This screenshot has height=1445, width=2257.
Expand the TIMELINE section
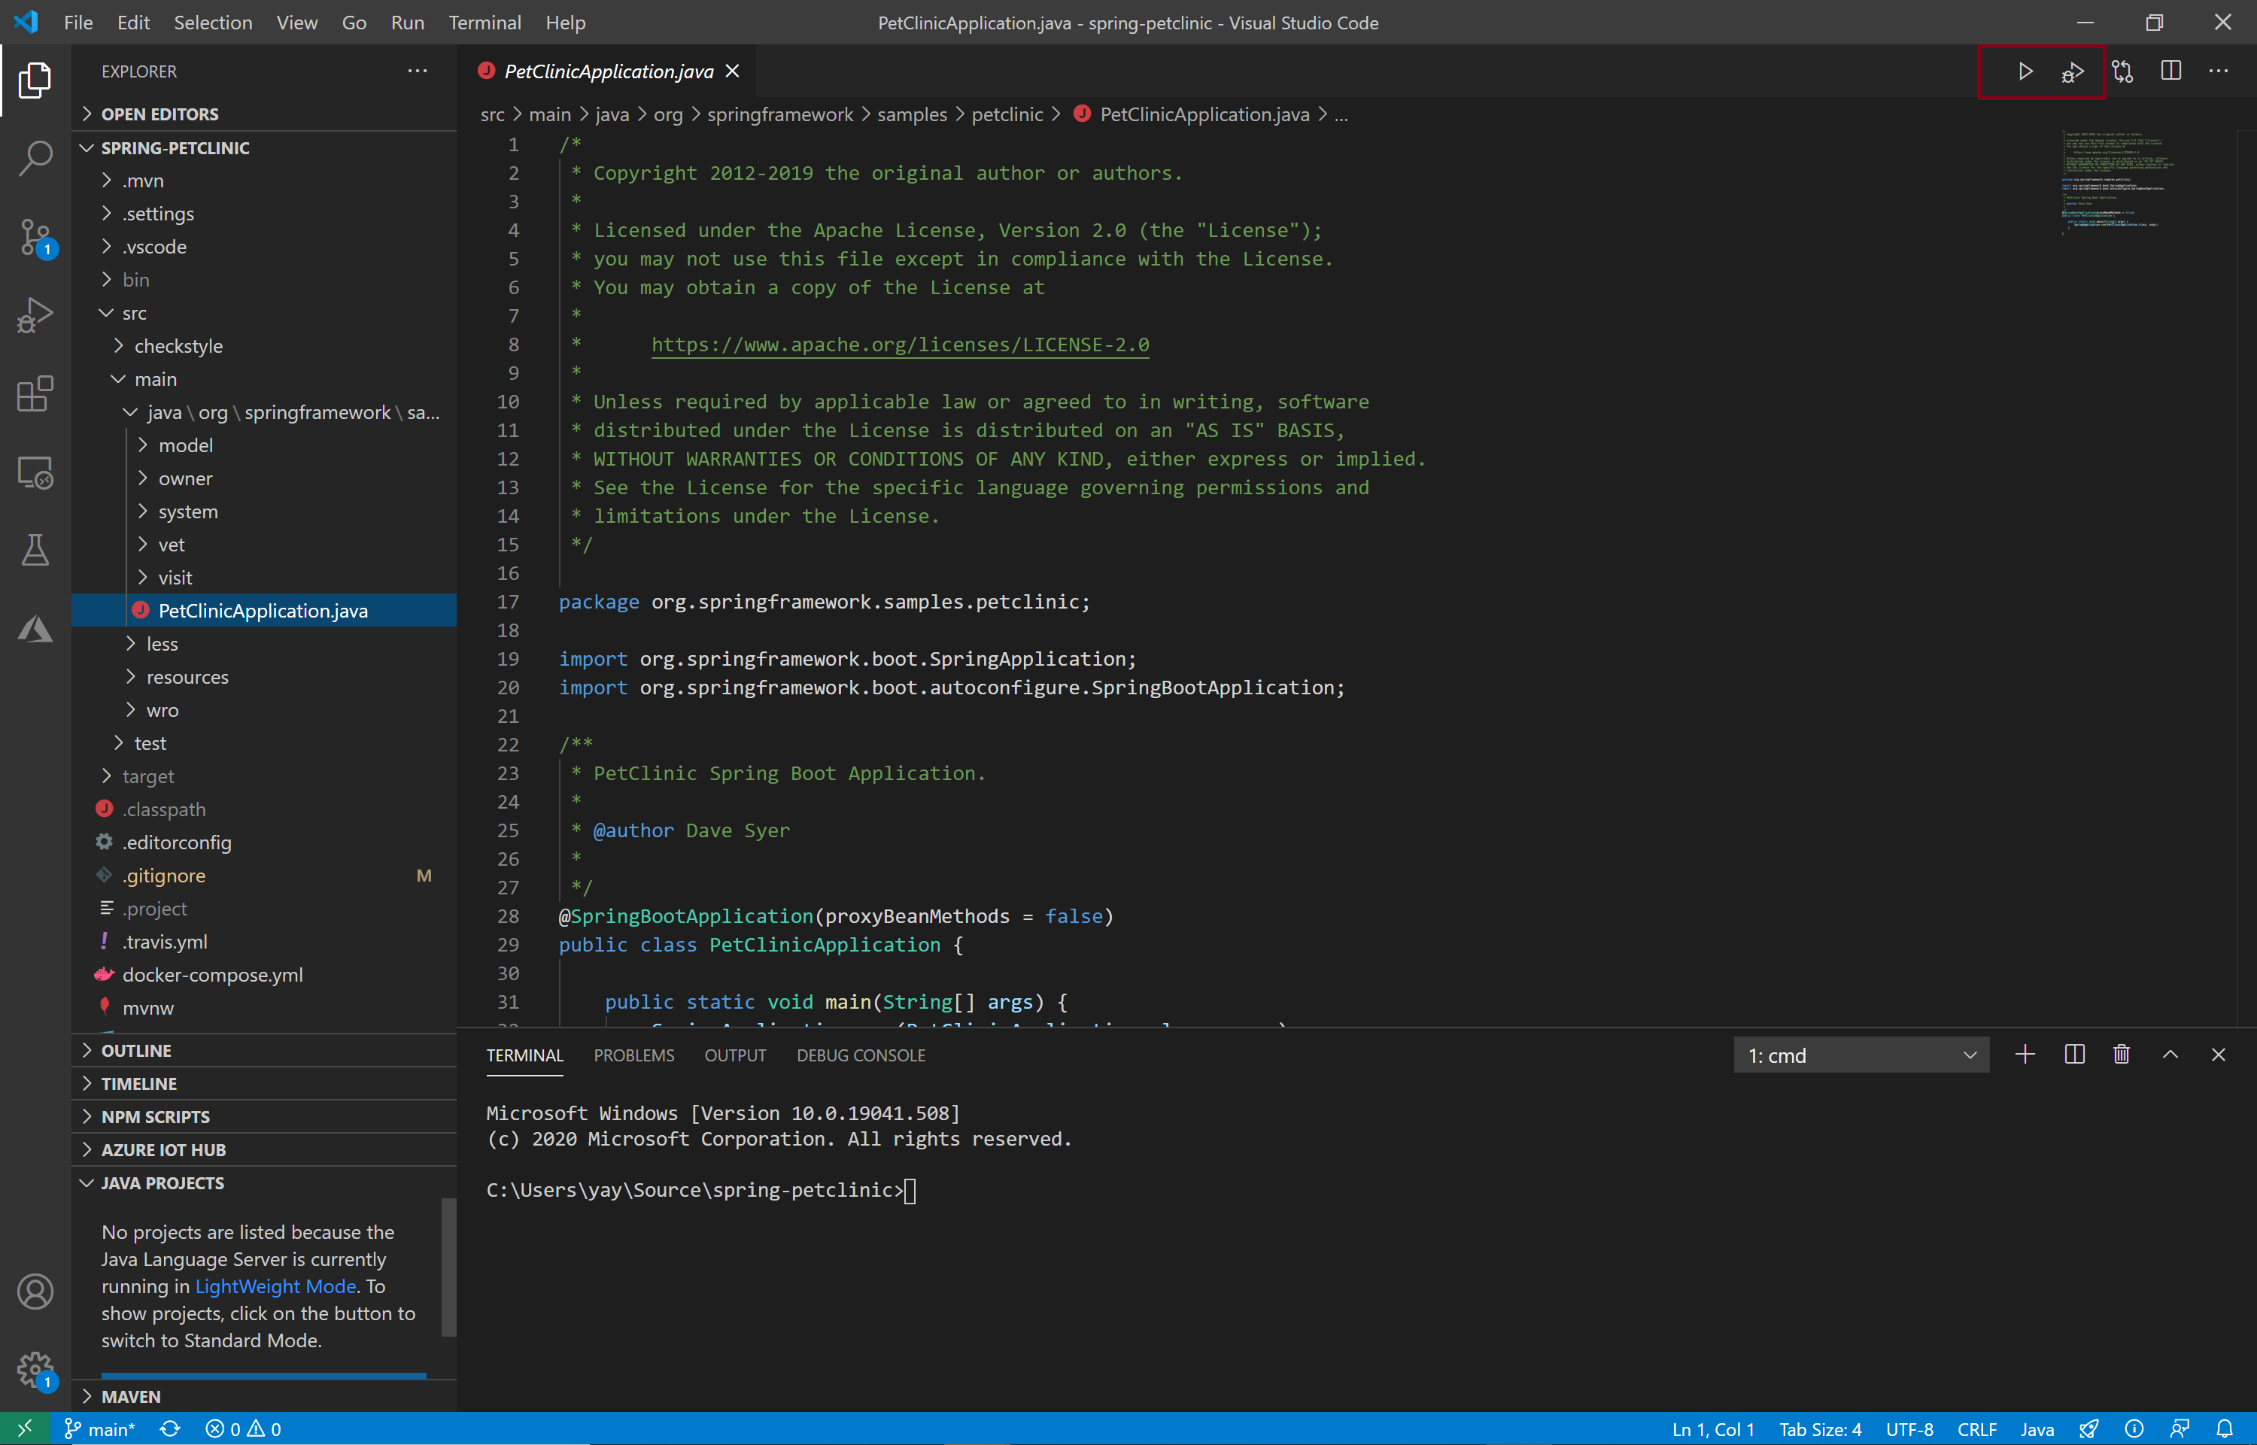pyautogui.click(x=265, y=1084)
